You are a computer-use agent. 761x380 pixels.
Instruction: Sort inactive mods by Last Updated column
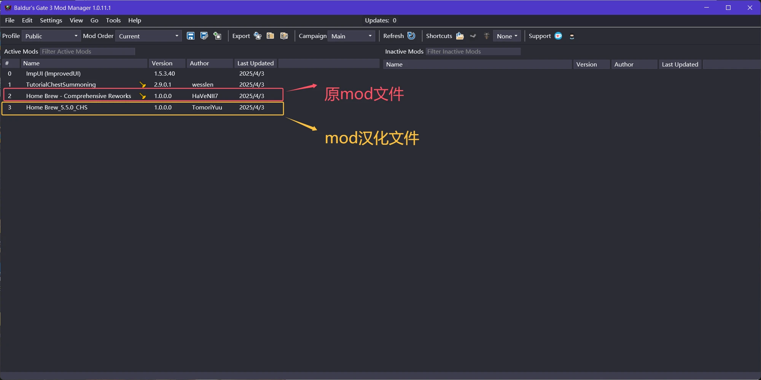point(680,65)
